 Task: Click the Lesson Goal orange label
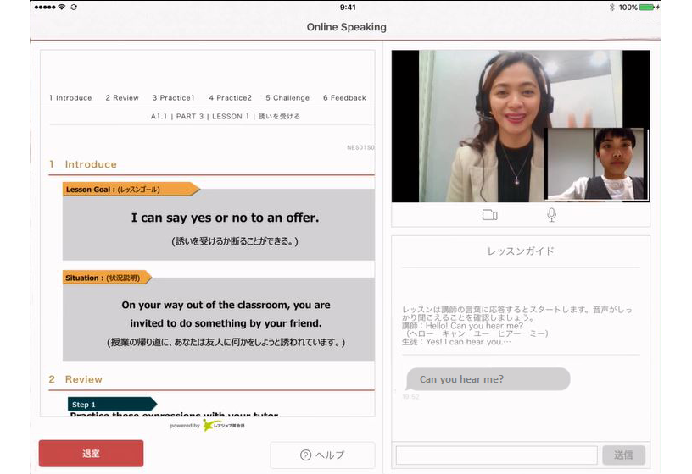[x=130, y=189]
